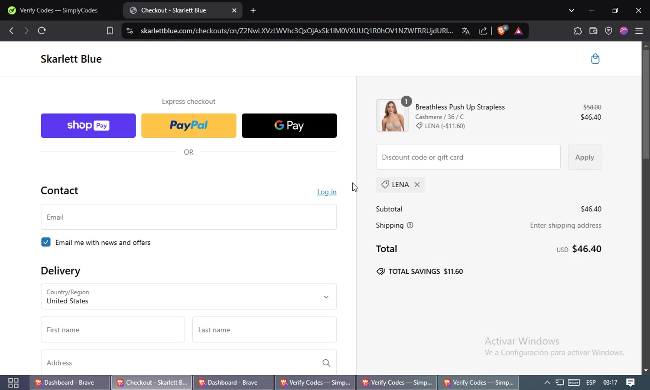Open the shopping bag cart icon
Viewport: 650px width, 390px height.
[595, 59]
